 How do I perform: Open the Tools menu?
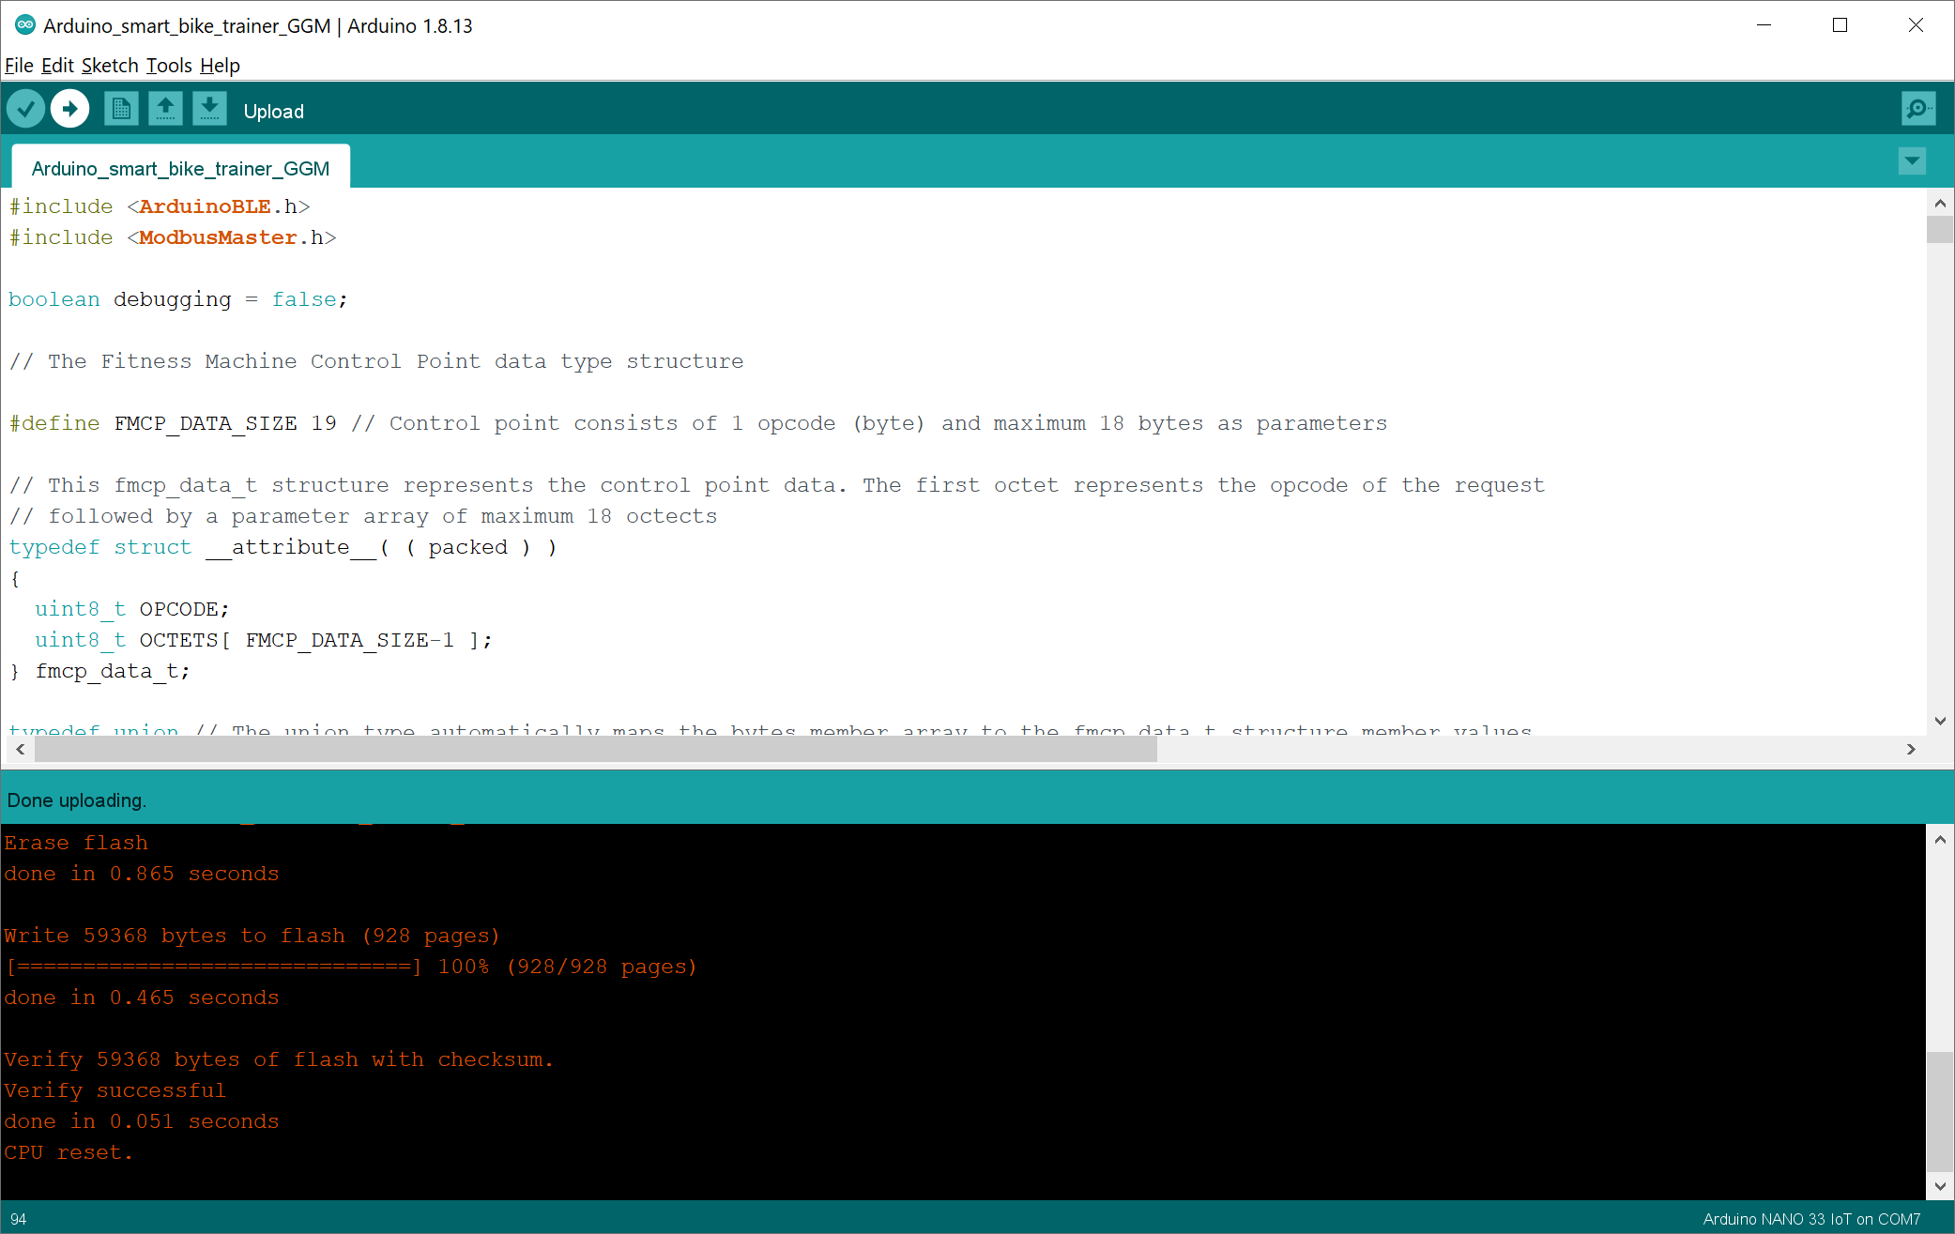pos(168,65)
